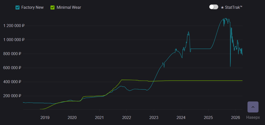Screen dimensions: 265x125
Task: Click the StatTrak™ text label
Action: click(x=234, y=8)
